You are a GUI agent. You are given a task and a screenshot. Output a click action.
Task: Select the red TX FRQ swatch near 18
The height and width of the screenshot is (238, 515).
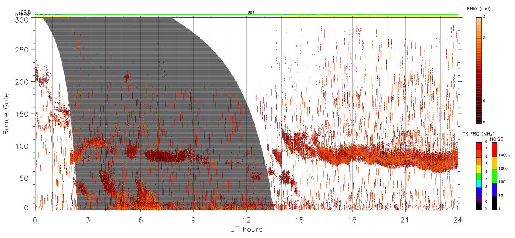[479, 146]
